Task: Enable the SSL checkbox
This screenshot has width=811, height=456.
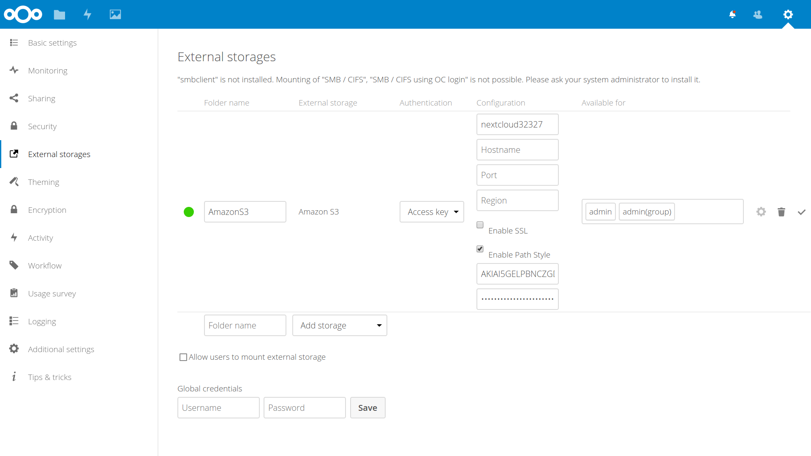Action: (480, 225)
